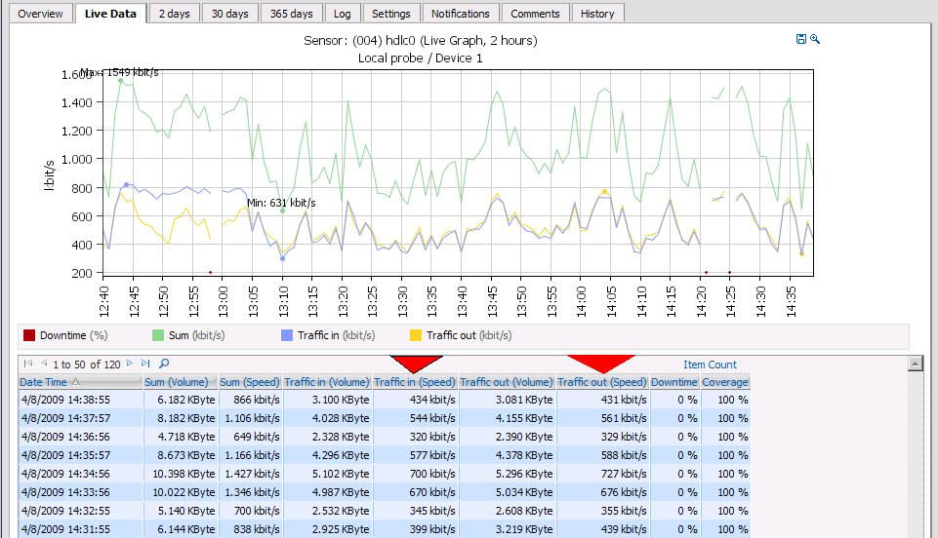Click the Item Count link
This screenshot has width=938, height=538.
[710, 365]
